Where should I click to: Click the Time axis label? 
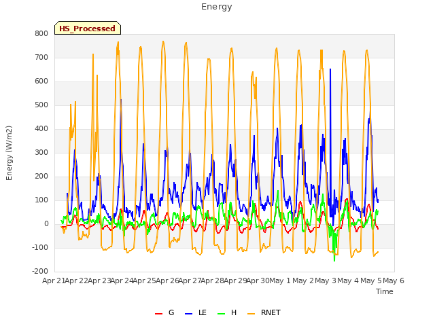click(x=385, y=291)
